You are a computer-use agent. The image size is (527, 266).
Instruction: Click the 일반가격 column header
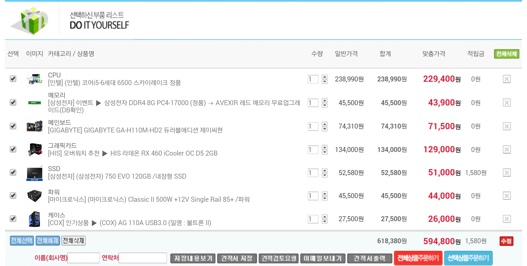point(346,54)
